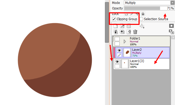The image size is (175, 105).
Task: Click Layer2's 71% opacity label
Action: tap(135, 56)
